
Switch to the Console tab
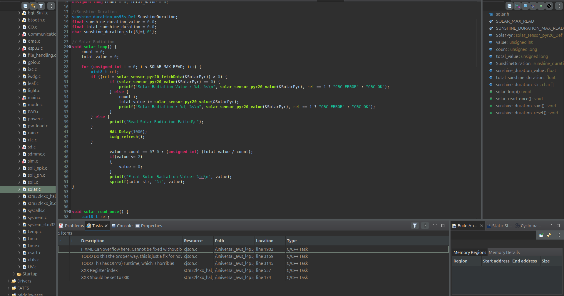[x=122, y=226]
